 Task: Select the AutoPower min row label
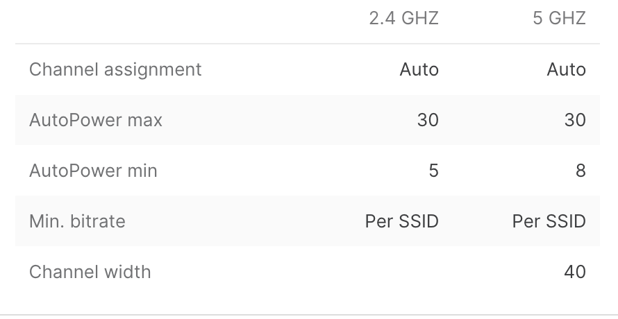(x=93, y=171)
